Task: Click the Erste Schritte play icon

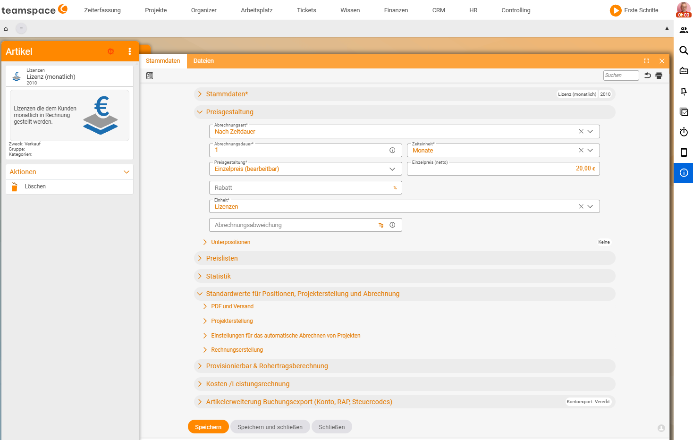Action: coord(616,10)
